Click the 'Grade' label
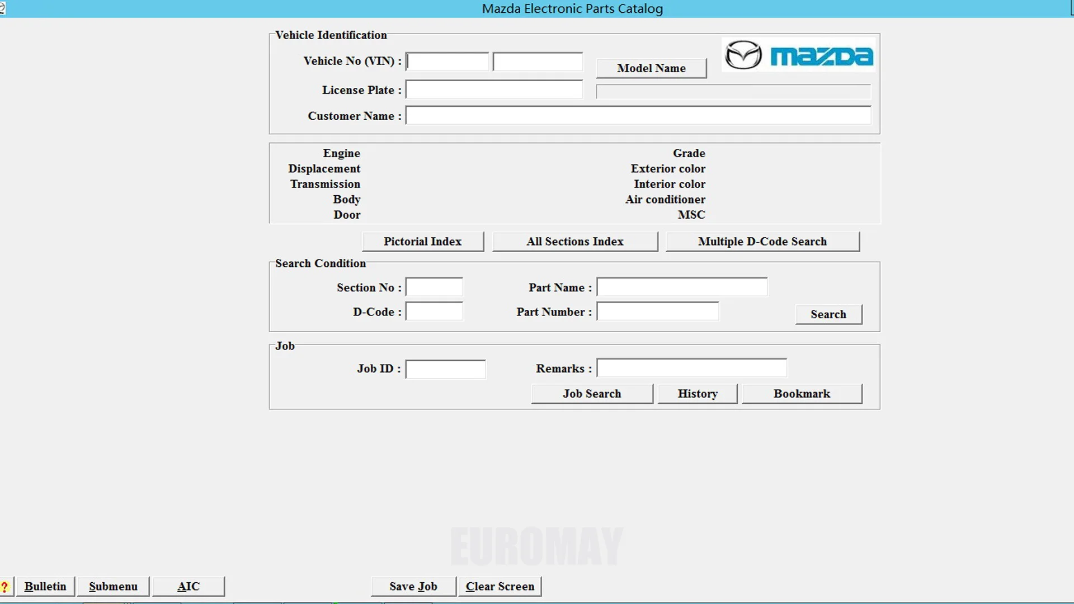1074x604 pixels. (x=689, y=153)
